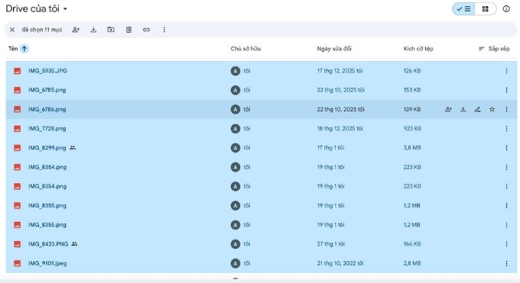The image size is (520, 283).
Task: Click owner avatar in IMG_5935.JPG row
Action: click(236, 71)
